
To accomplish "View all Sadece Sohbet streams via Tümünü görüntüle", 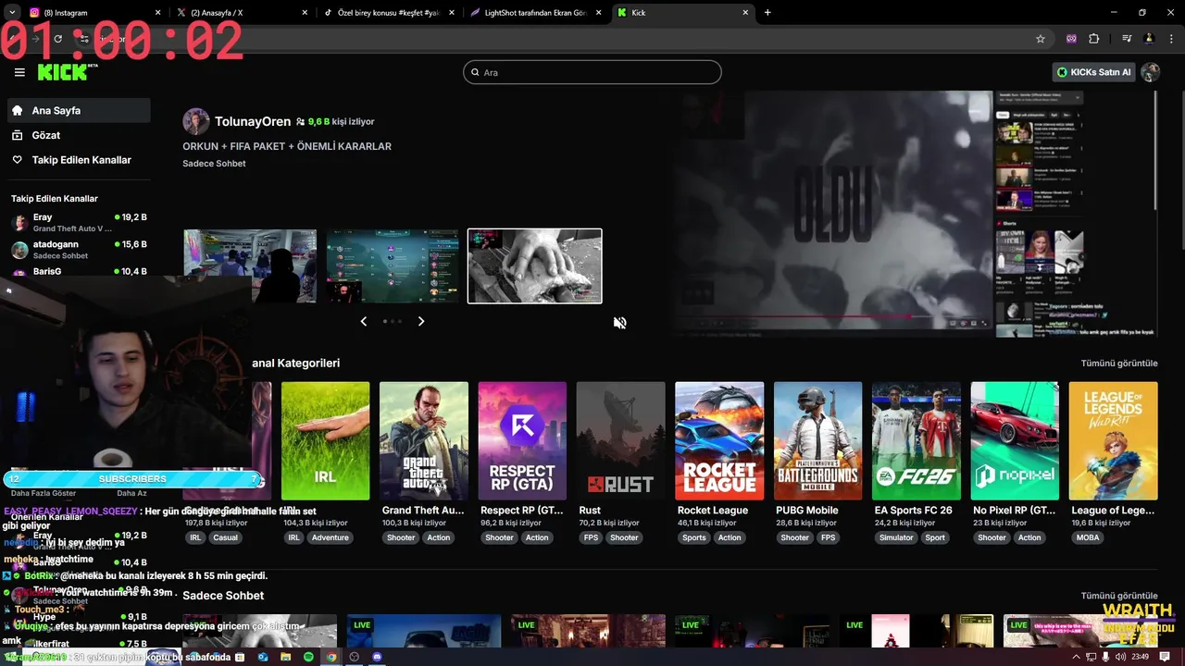I will point(1118,596).
